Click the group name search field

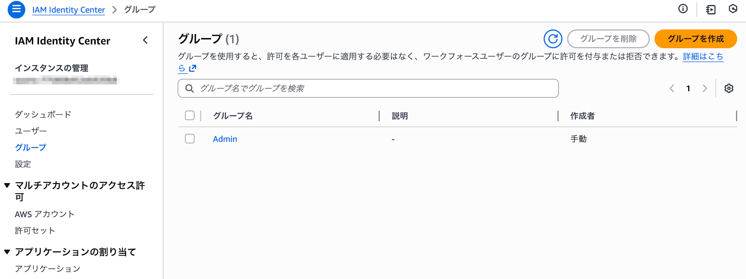point(373,88)
